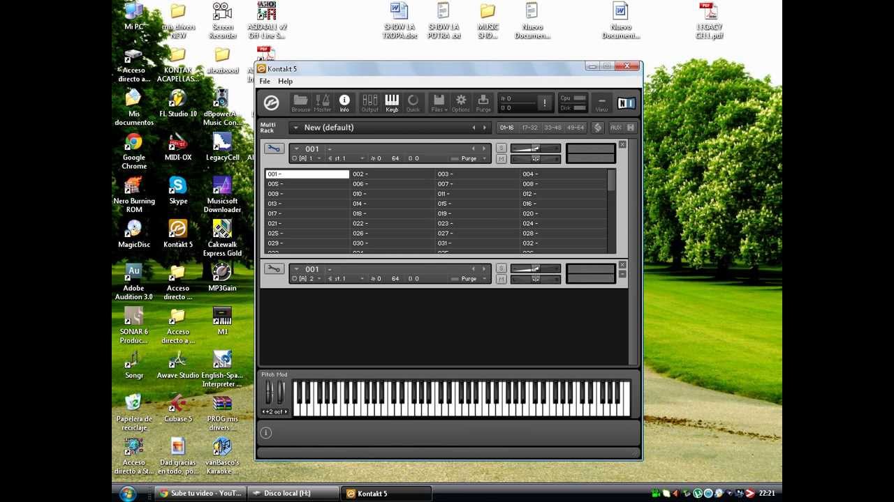The image size is (894, 502).
Task: Show the Output mixer section
Action: point(369,103)
